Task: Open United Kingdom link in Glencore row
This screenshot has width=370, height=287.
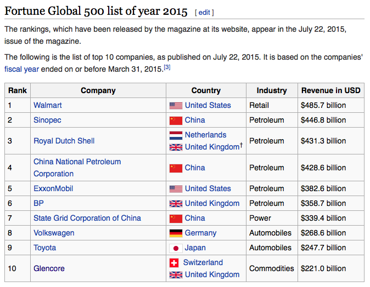Action: click(212, 274)
